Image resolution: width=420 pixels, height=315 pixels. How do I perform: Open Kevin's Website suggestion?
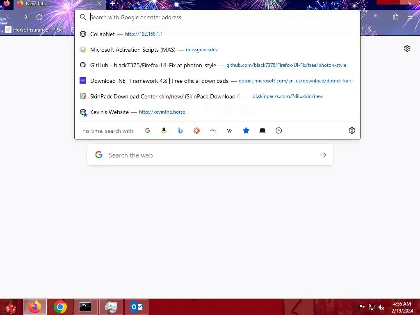click(x=217, y=112)
